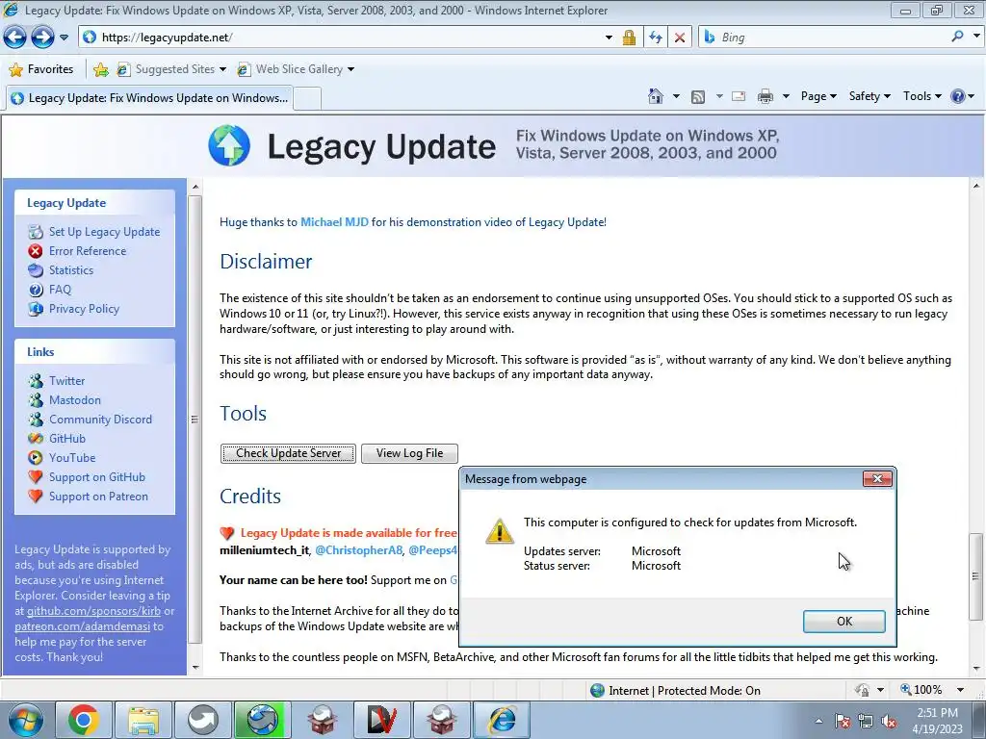986x739 pixels.
Task: Click the network tray icon
Action: (x=866, y=721)
